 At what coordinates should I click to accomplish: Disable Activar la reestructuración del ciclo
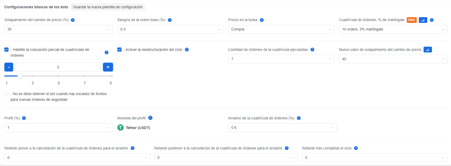click(x=119, y=50)
